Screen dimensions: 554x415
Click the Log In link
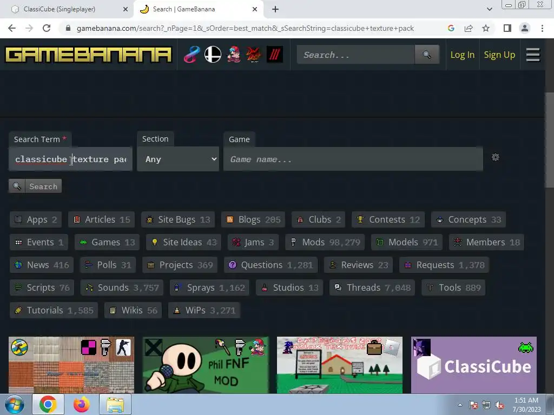[462, 55]
